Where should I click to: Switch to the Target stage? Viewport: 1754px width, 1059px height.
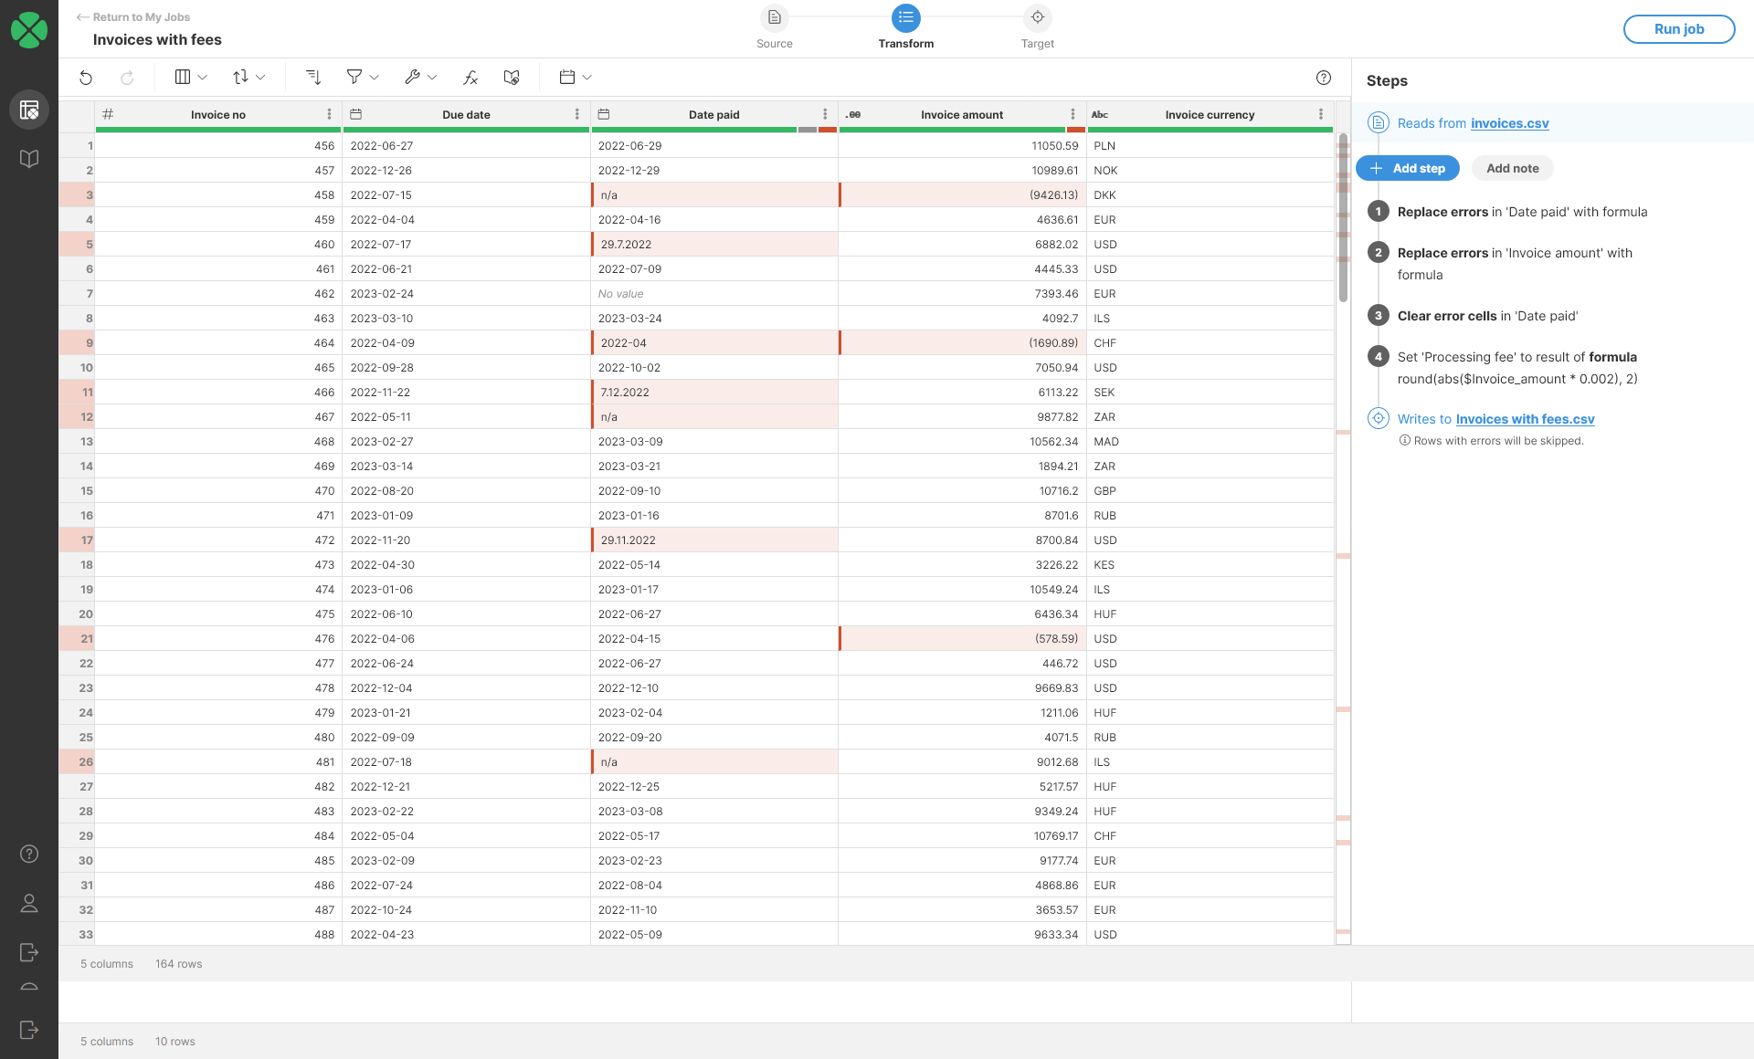[x=1037, y=18]
